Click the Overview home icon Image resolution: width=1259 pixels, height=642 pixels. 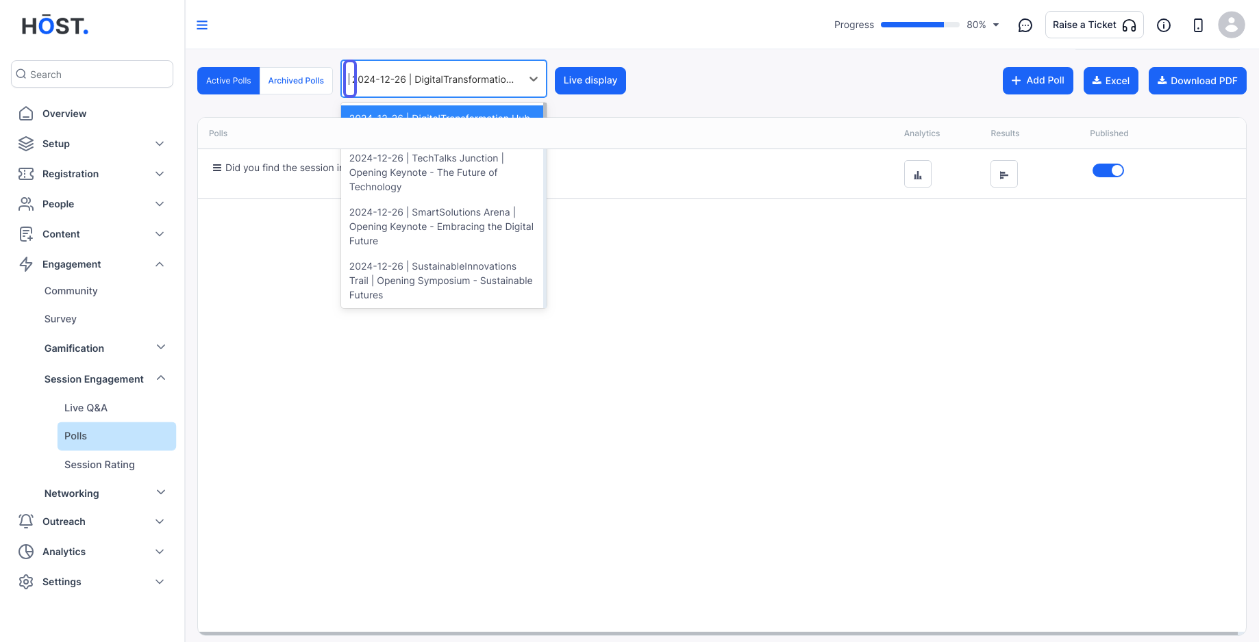(x=26, y=114)
